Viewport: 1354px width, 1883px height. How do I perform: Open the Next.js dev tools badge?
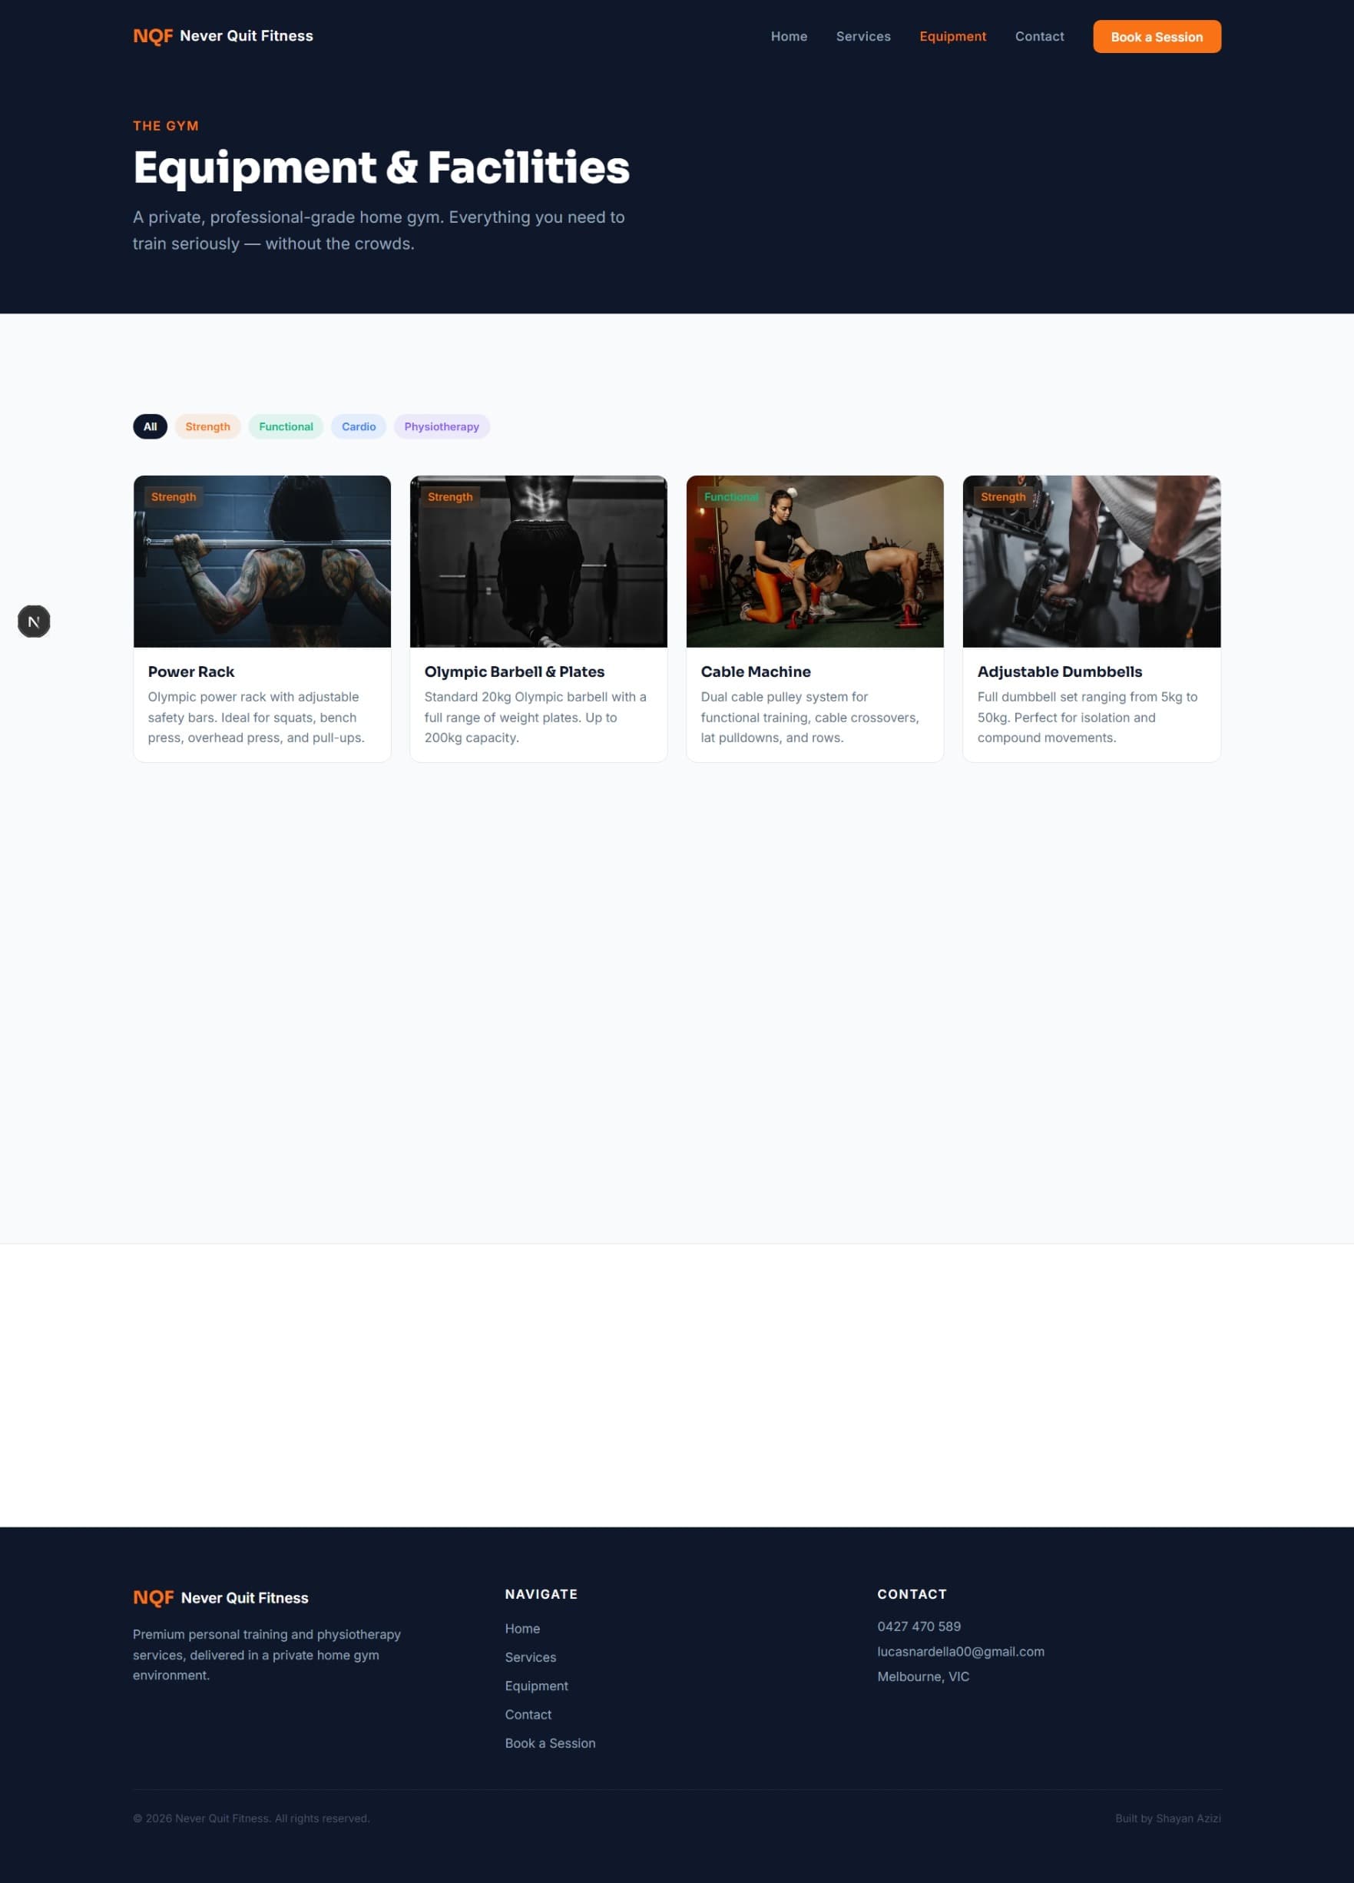click(x=34, y=621)
